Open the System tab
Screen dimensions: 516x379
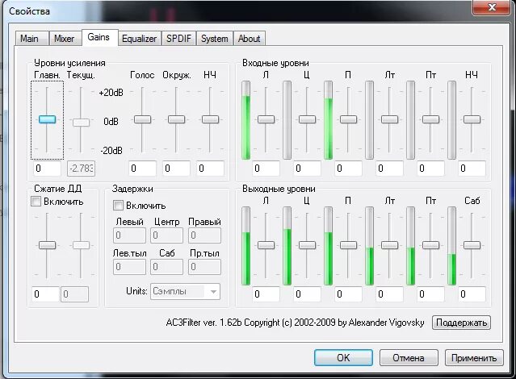[215, 39]
